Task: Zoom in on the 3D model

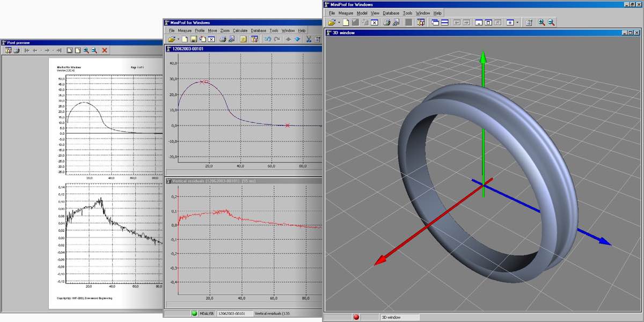Action: [x=541, y=23]
